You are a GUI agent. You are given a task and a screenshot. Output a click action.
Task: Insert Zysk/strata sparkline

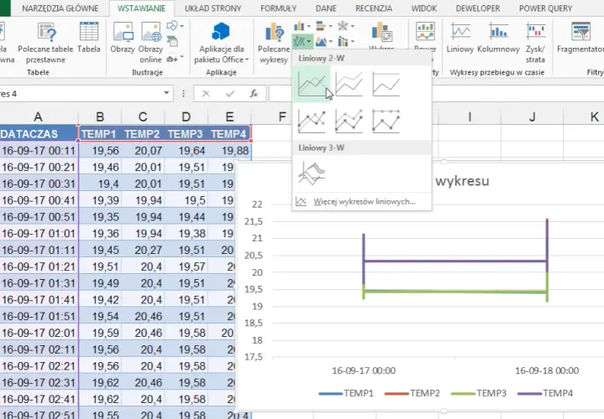pos(535,43)
